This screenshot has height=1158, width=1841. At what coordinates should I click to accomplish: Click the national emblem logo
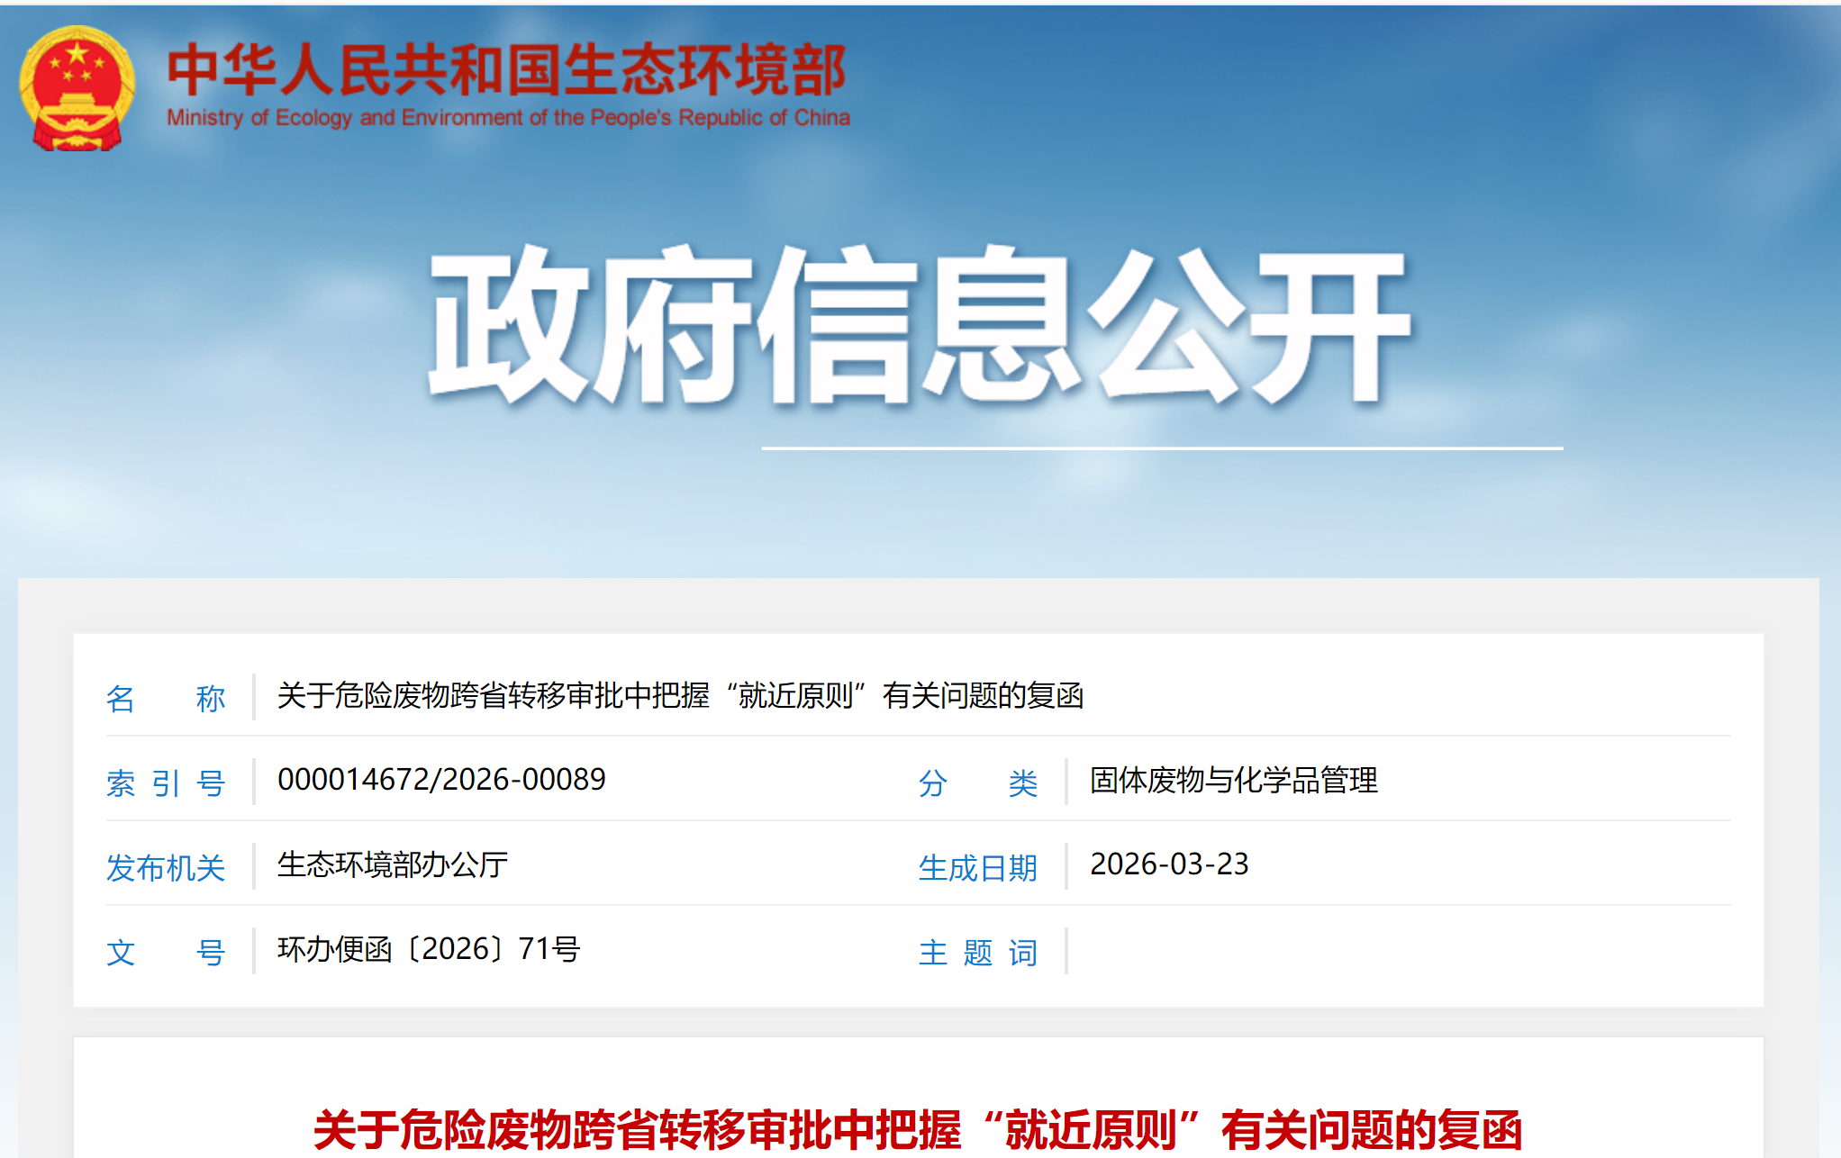[x=79, y=86]
